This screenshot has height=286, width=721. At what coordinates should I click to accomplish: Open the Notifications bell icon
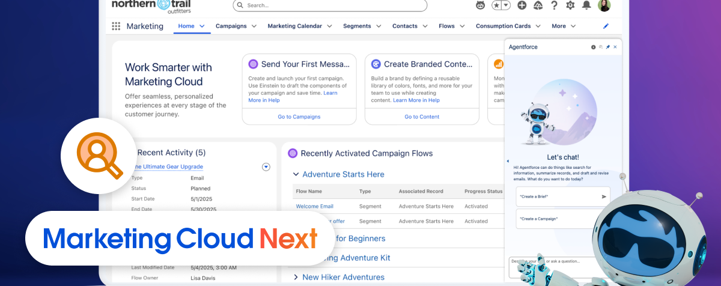(x=586, y=5)
